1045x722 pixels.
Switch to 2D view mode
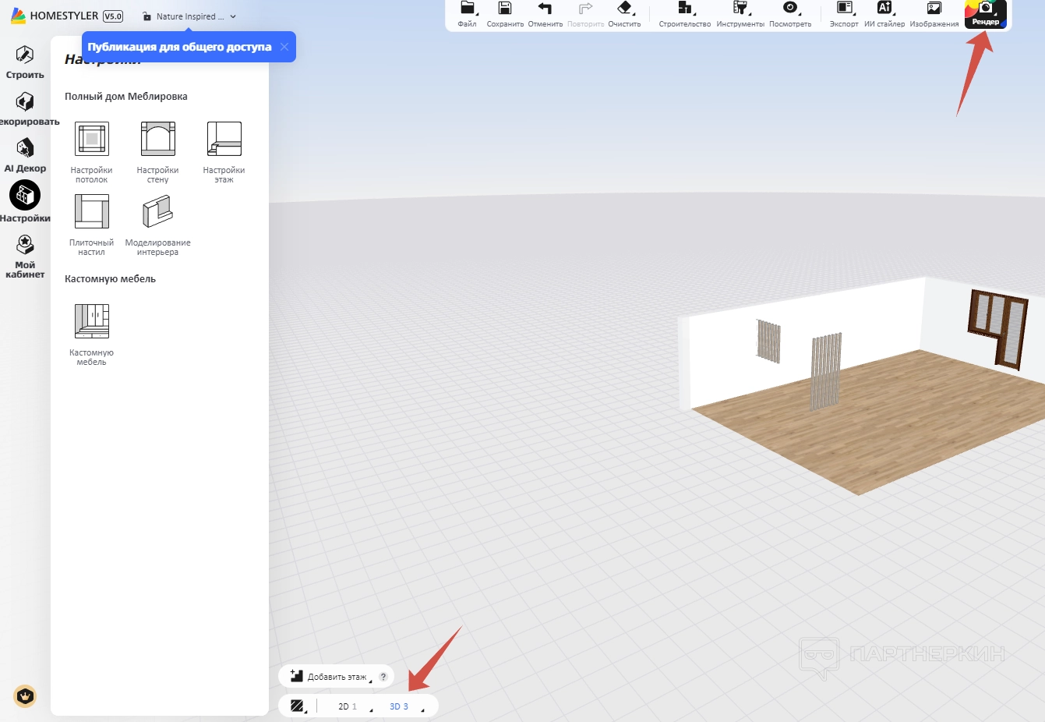tap(348, 706)
